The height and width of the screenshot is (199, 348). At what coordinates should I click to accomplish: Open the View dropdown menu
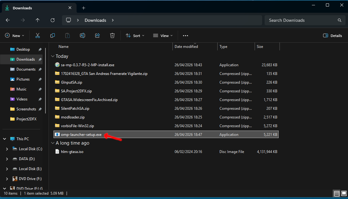163,35
